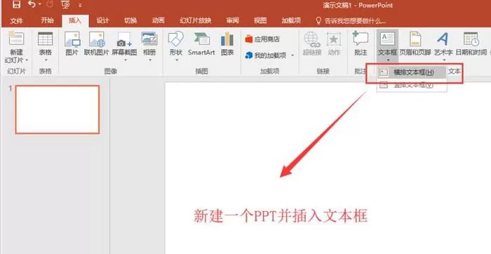Expand the 相册 dropdown arrow
This screenshot has height=254, width=491.
[149, 60]
